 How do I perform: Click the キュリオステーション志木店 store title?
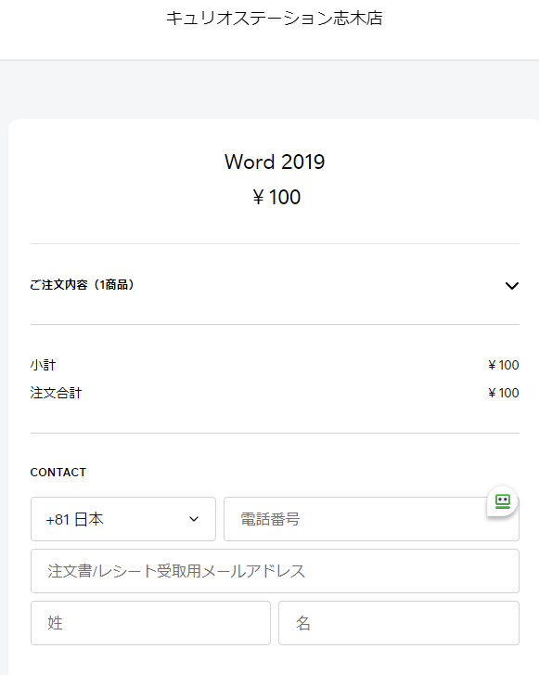pyautogui.click(x=275, y=19)
